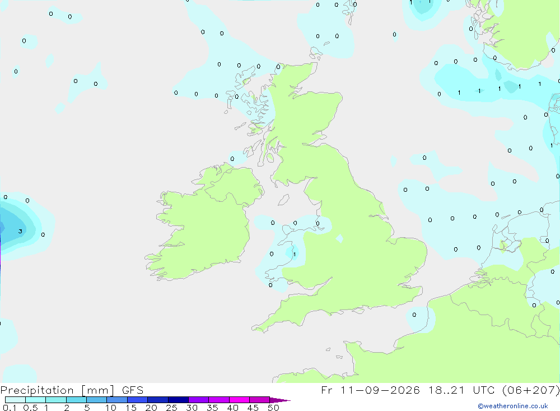This screenshot has width=560, height=411.
Task: Click the "Precipitation [mm]" title text
Action: [x=57, y=390]
